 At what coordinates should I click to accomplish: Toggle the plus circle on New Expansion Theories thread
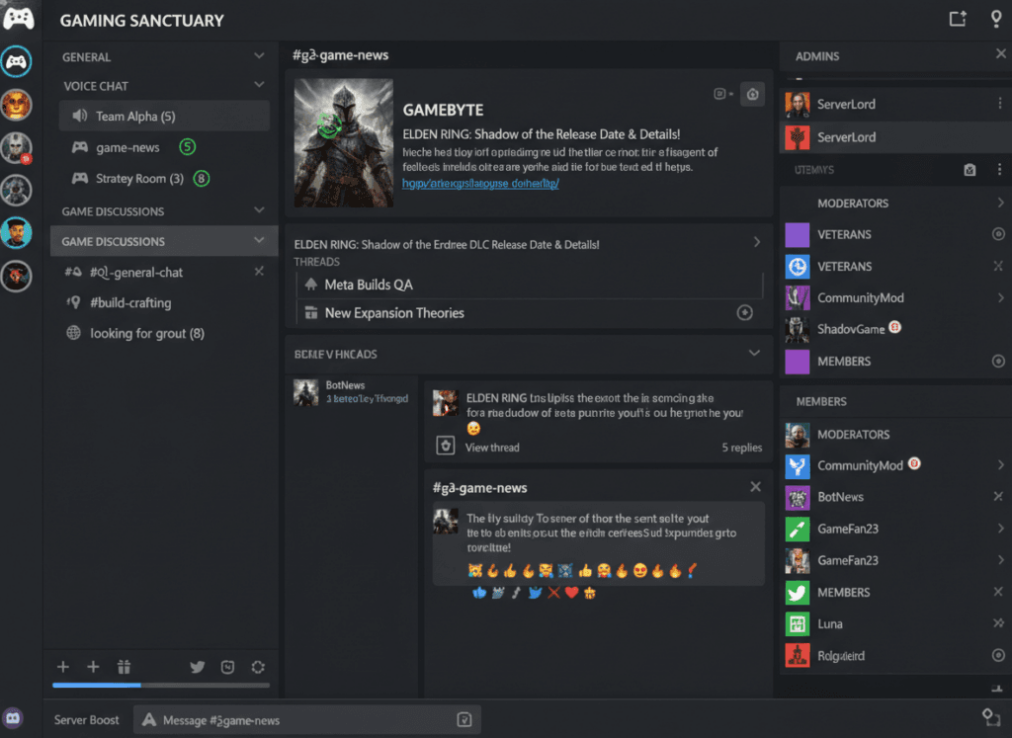click(744, 312)
